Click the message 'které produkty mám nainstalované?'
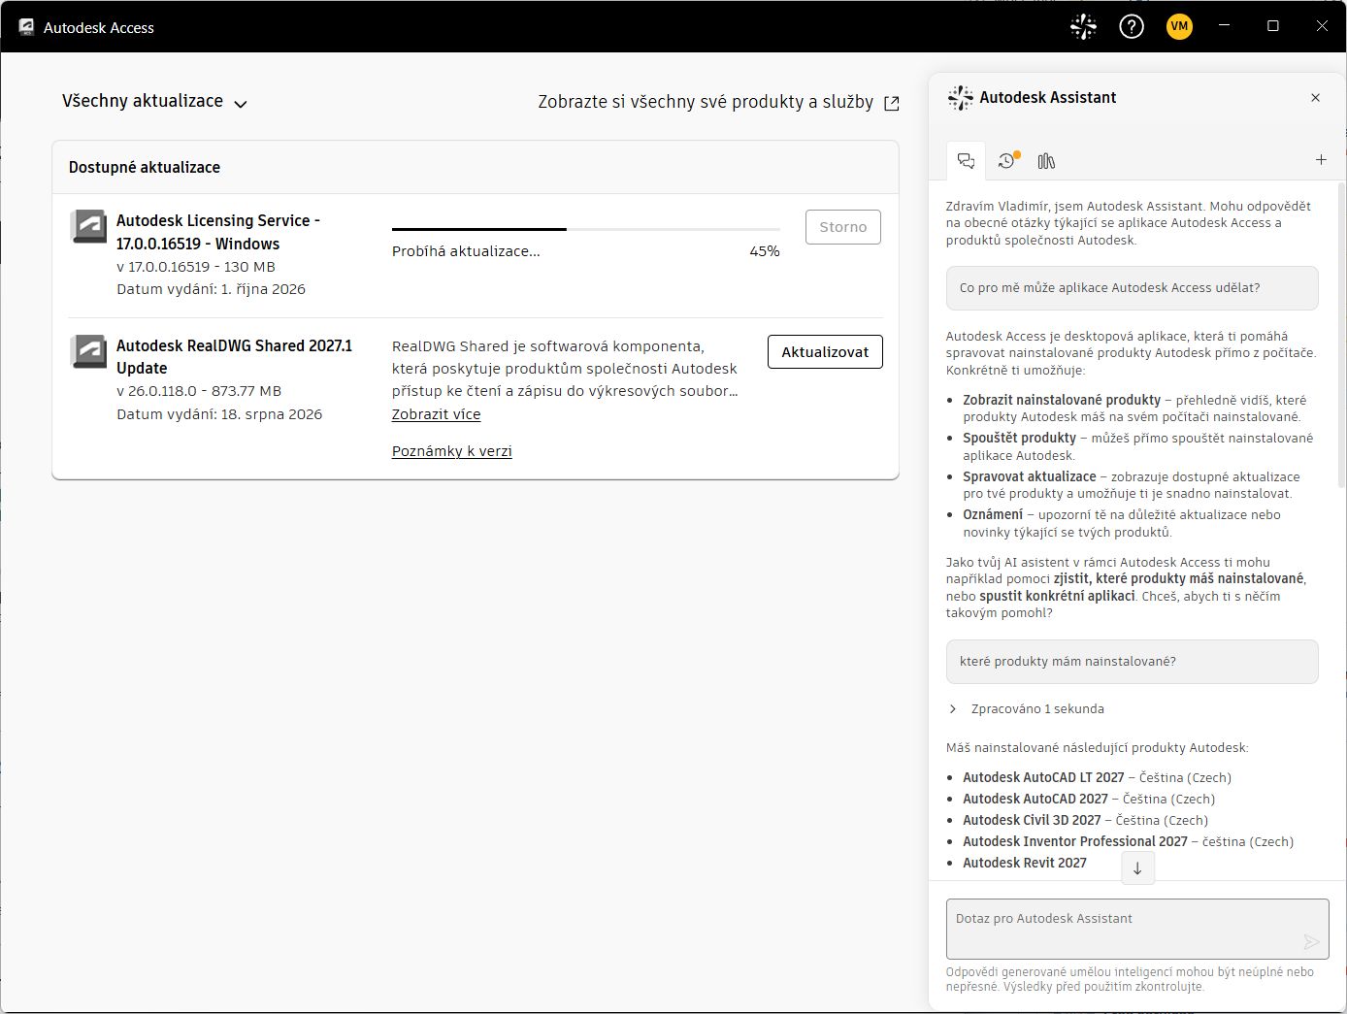 click(1133, 662)
